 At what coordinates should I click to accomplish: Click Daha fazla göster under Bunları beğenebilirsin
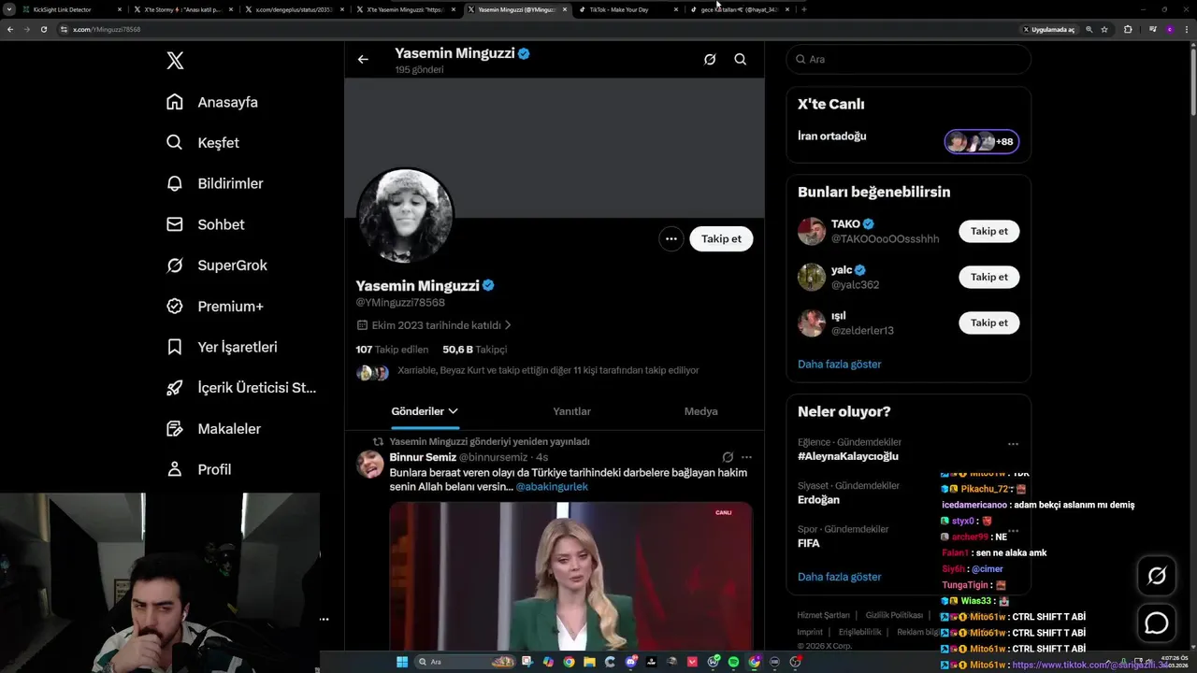(839, 364)
